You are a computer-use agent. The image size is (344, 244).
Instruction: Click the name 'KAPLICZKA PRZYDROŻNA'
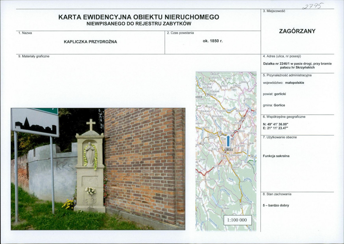pyautogui.click(x=90, y=42)
